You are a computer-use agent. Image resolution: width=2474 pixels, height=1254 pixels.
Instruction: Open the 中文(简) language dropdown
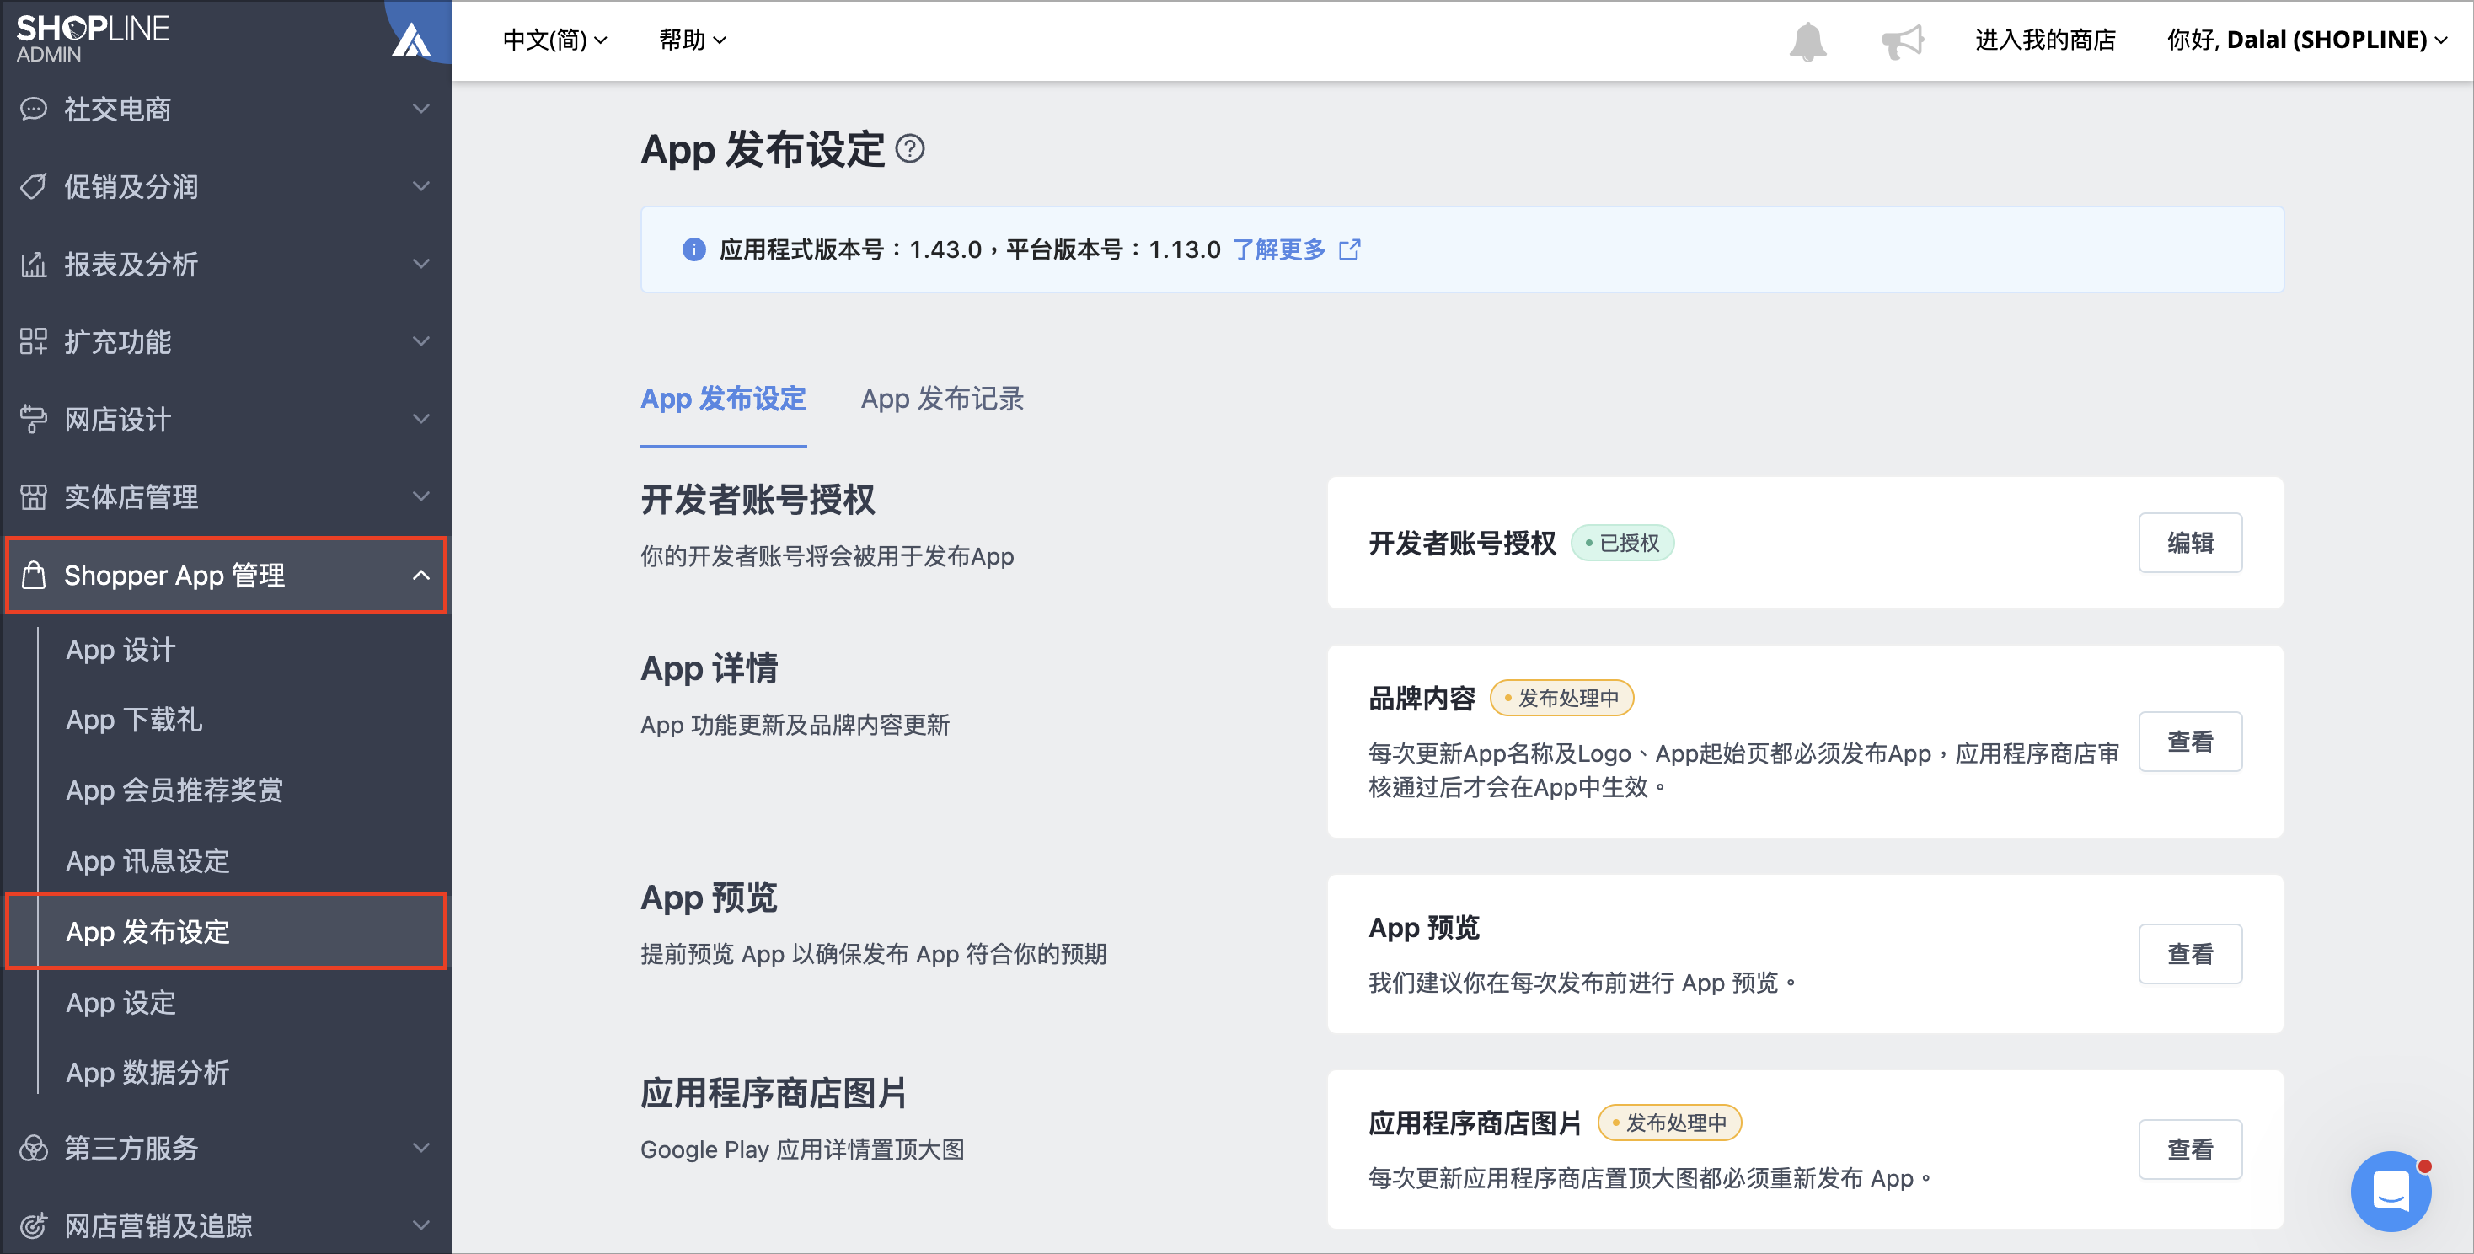point(555,40)
